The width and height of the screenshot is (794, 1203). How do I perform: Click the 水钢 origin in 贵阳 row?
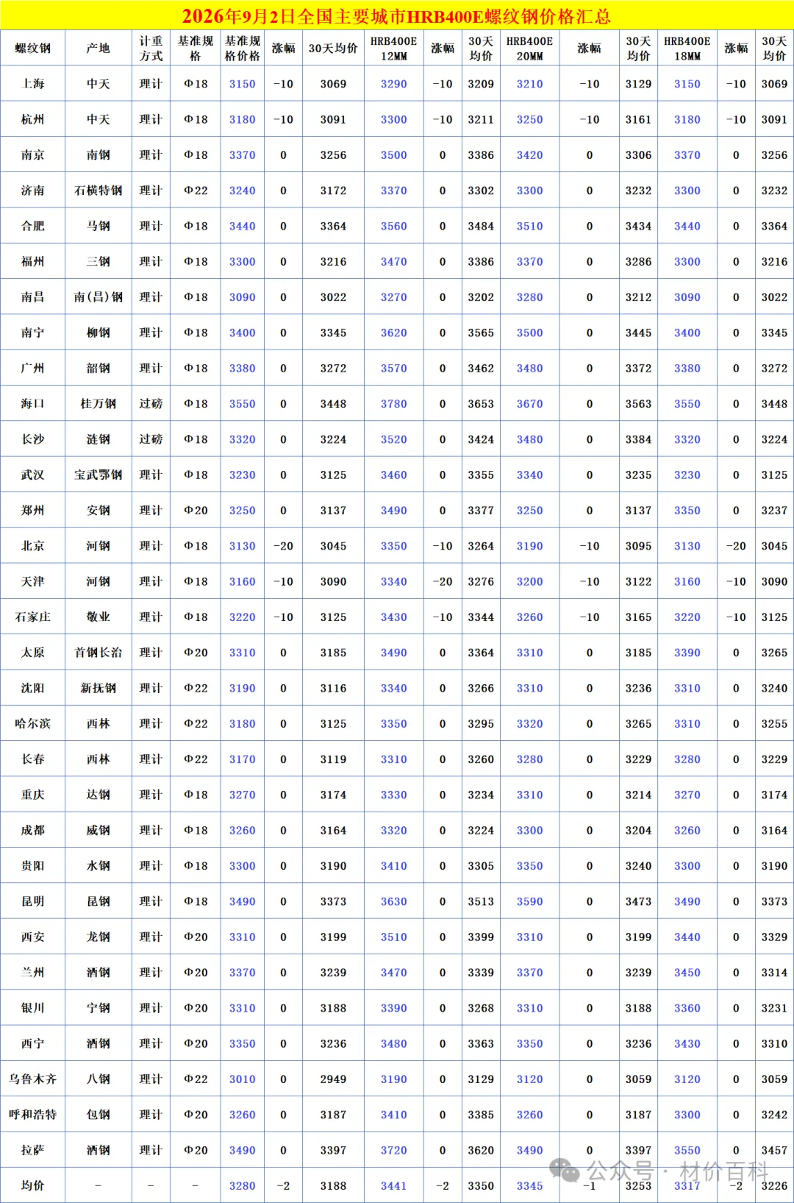coord(99,865)
